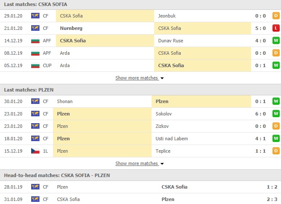Click the red loss badge for Nurnberg match
Screen dimensions: 281x204
pos(276,28)
